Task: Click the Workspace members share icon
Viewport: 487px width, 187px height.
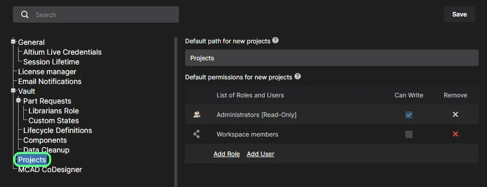Action: (196, 134)
